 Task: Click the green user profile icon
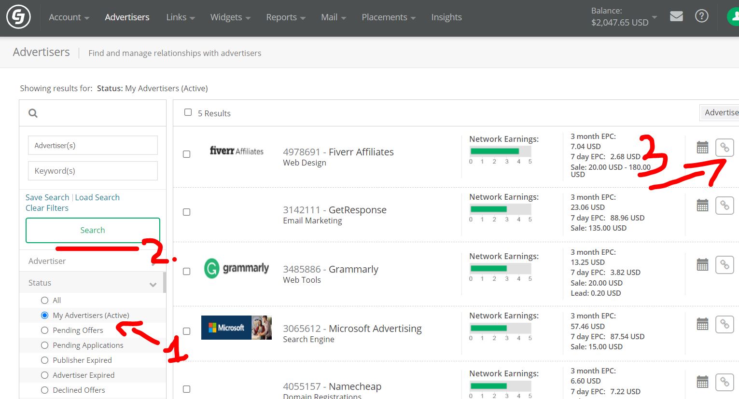733,16
